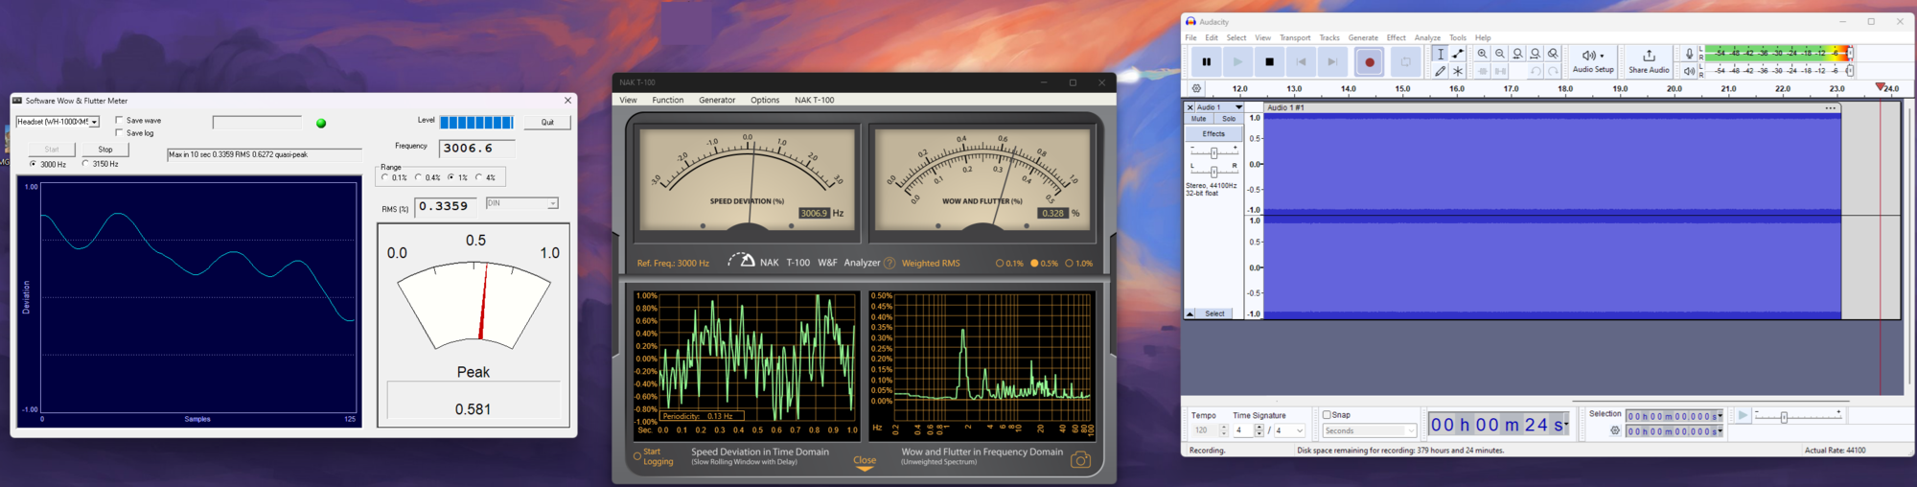Open the Options menu in NAK T-100
The width and height of the screenshot is (1917, 487).
[765, 100]
